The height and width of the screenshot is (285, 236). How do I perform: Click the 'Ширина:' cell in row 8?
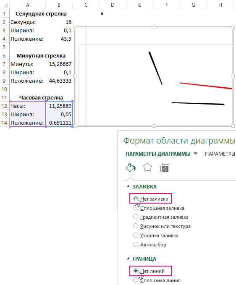click(27, 72)
